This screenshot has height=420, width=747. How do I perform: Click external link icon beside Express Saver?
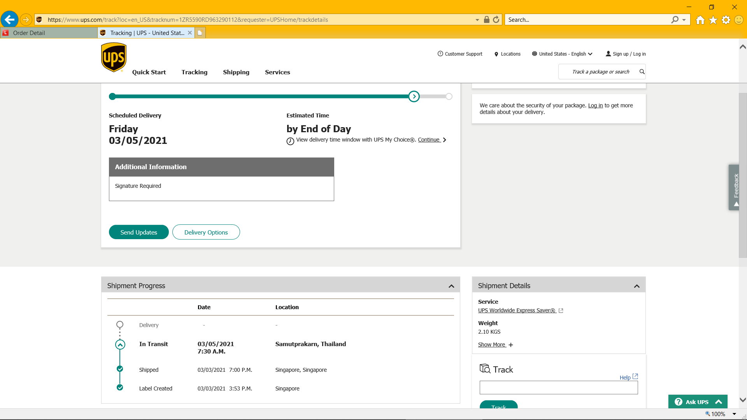click(x=561, y=310)
